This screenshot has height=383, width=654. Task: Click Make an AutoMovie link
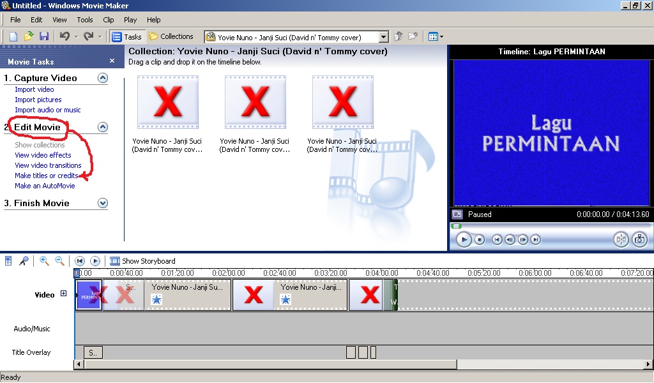pyautogui.click(x=45, y=186)
